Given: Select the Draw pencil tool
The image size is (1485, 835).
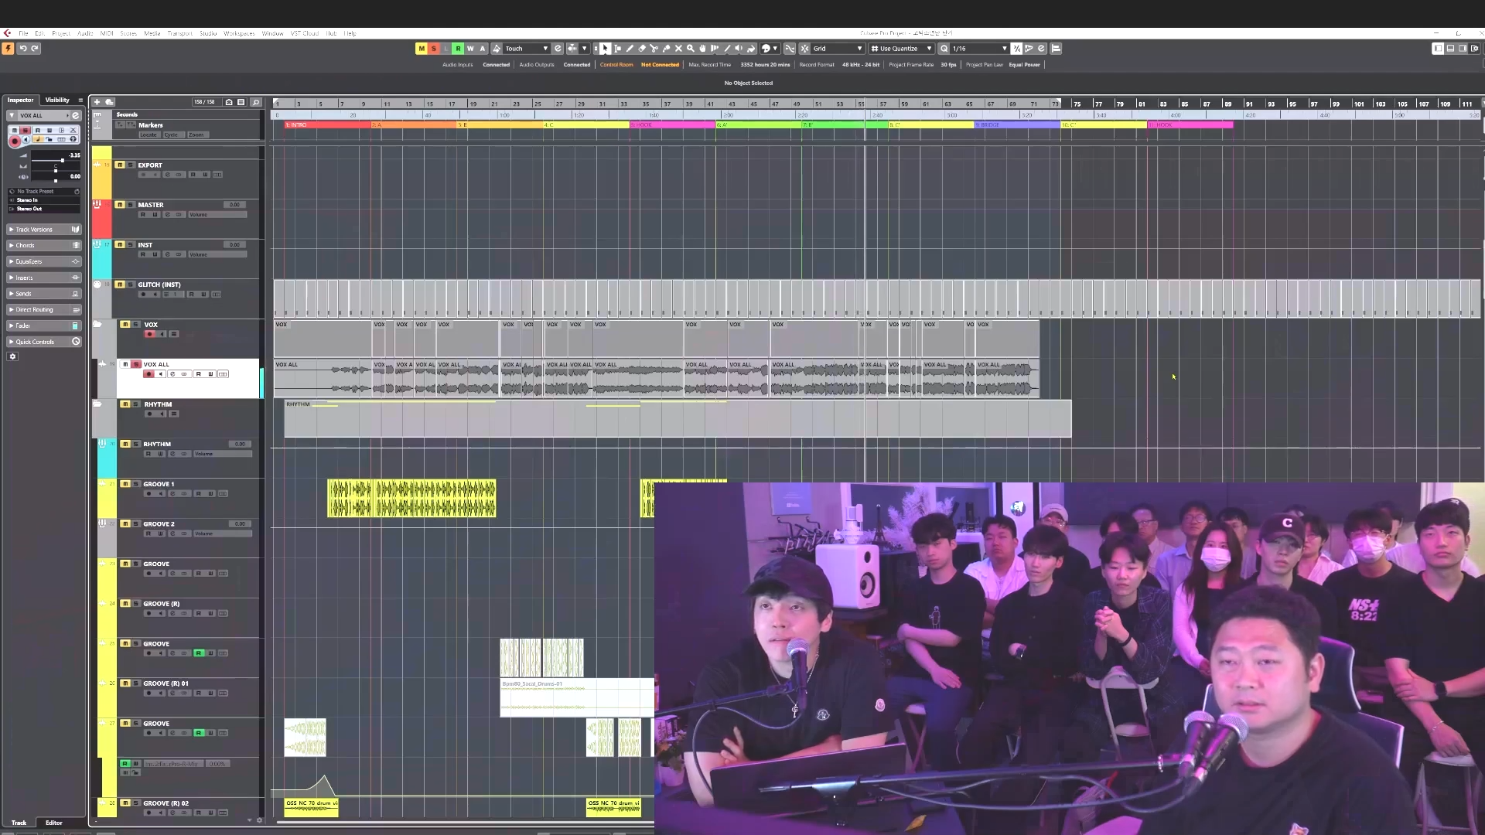Looking at the screenshot, I should pos(630,48).
